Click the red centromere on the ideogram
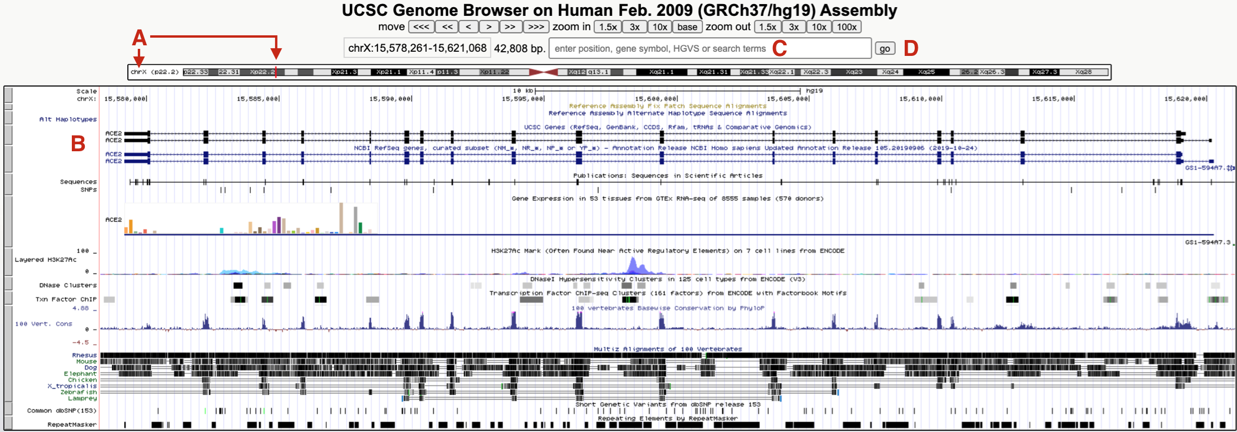The image size is (1237, 432). coord(543,72)
